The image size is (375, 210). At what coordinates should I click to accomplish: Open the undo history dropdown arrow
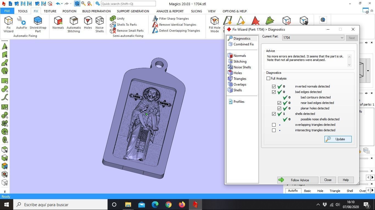(x=62, y=4)
